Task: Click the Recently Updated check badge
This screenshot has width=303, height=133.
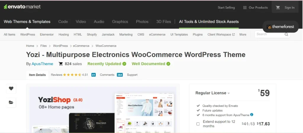Action: tap(124, 64)
